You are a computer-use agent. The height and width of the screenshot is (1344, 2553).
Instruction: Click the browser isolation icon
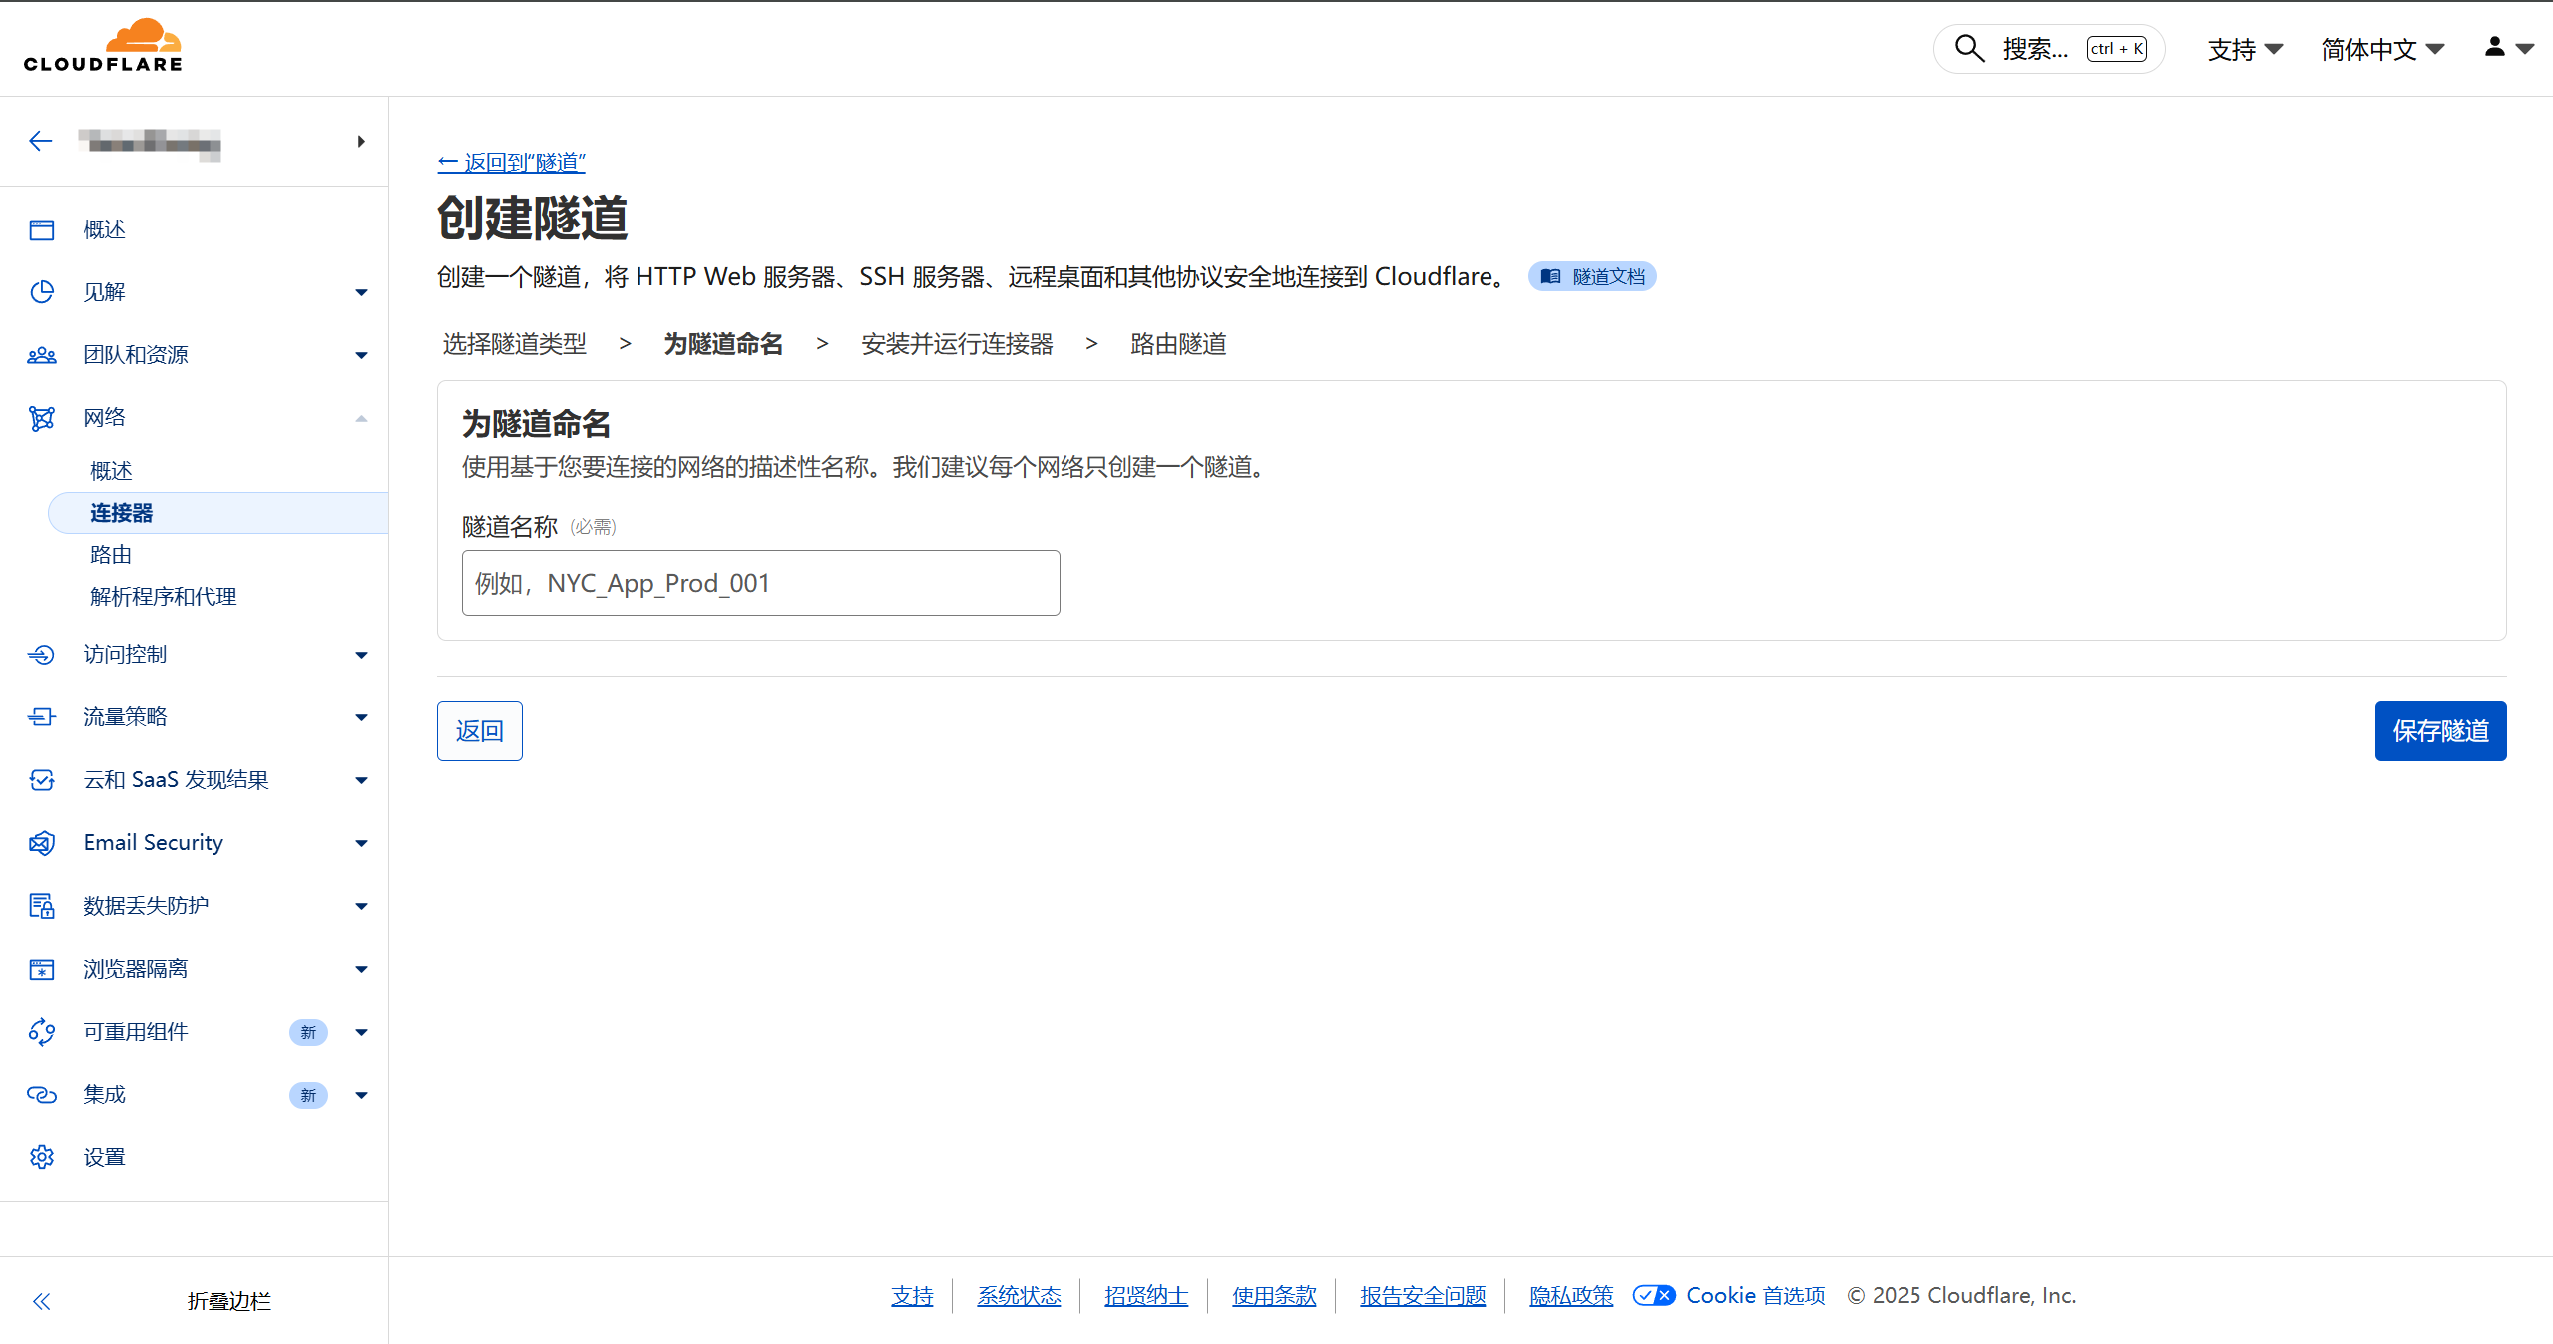tap(41, 969)
